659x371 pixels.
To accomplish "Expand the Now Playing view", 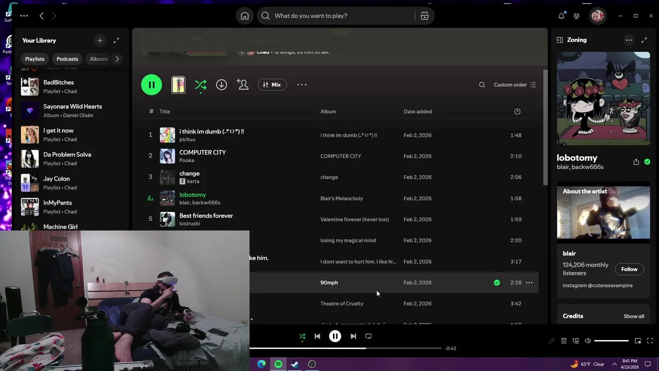I will pyautogui.click(x=644, y=40).
